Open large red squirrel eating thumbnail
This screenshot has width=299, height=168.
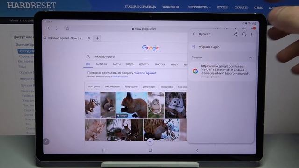pos(132,105)
